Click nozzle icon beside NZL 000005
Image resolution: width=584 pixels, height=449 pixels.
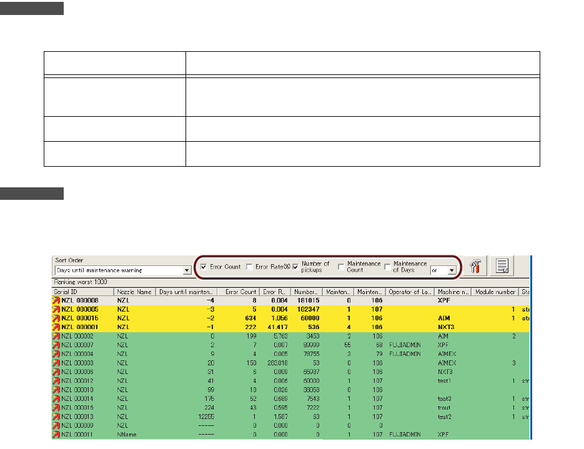pos(56,309)
